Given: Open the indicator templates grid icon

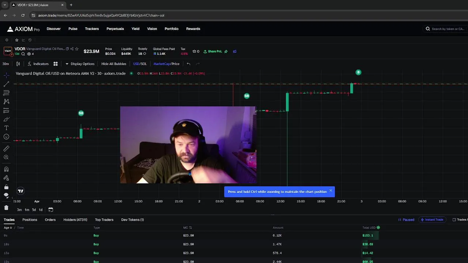Looking at the screenshot, I should (x=56, y=64).
